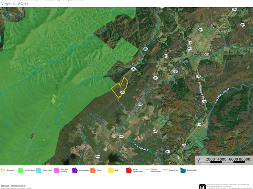Click the 220 shield in top-right corner
The image size is (253, 189).
point(234,9)
